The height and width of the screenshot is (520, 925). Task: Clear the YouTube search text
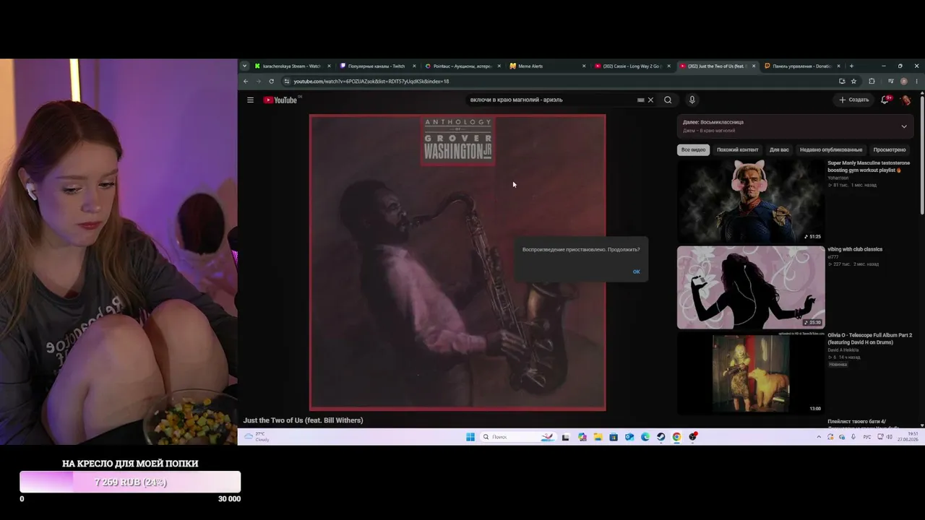coord(650,100)
